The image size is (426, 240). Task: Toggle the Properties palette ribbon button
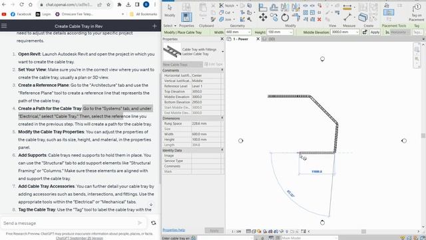[x=186, y=17]
